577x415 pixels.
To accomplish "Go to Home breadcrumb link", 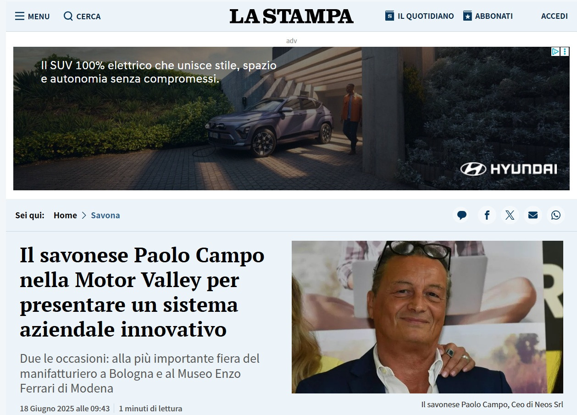I will (x=65, y=215).
